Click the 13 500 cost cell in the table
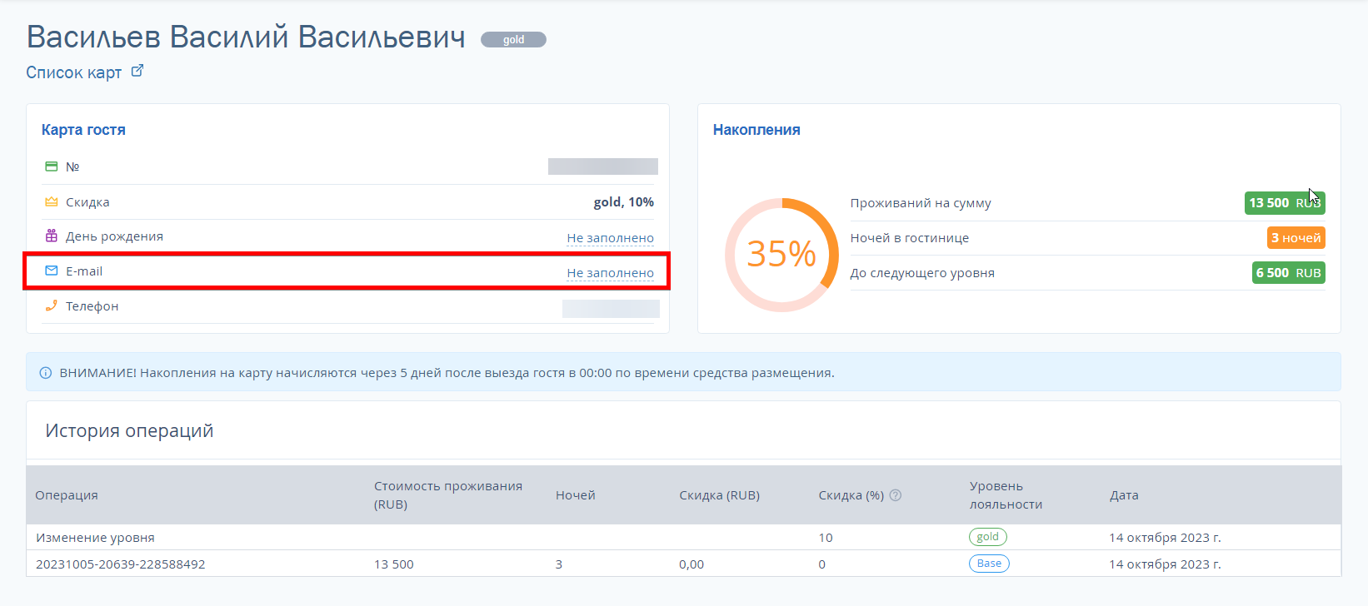1368x606 pixels. tap(393, 564)
